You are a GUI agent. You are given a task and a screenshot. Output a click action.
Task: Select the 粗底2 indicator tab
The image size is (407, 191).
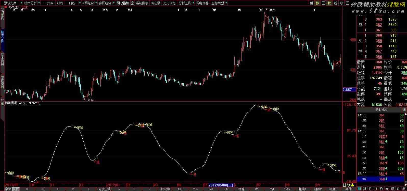(x=318, y=189)
